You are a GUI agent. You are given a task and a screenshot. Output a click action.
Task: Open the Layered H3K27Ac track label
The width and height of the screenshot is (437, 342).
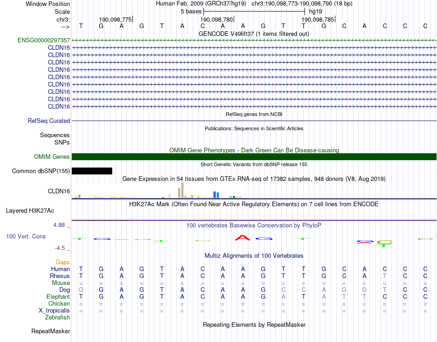(x=30, y=211)
